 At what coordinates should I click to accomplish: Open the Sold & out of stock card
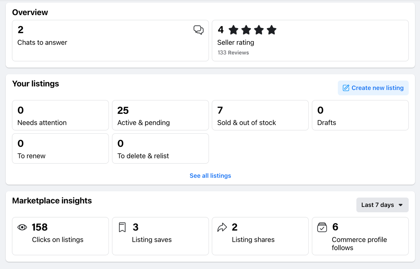[x=260, y=115]
